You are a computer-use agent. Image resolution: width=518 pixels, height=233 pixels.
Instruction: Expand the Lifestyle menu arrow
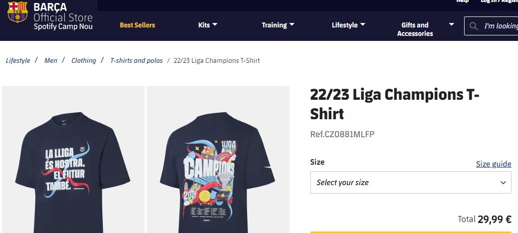click(x=362, y=24)
